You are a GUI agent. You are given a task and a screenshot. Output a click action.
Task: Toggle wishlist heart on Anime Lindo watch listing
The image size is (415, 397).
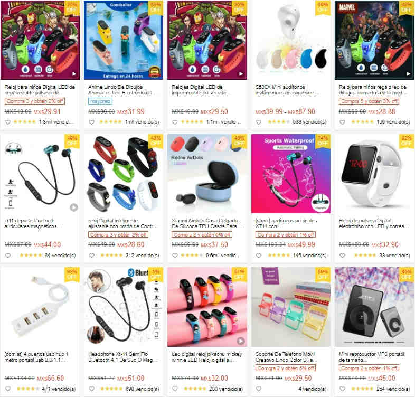[x=91, y=122]
